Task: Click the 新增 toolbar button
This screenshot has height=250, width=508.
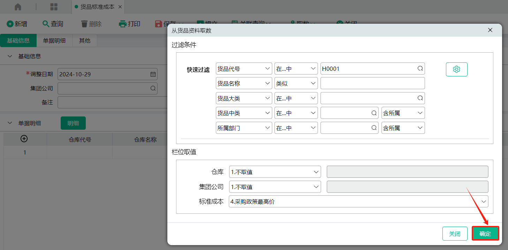Action: [x=17, y=24]
